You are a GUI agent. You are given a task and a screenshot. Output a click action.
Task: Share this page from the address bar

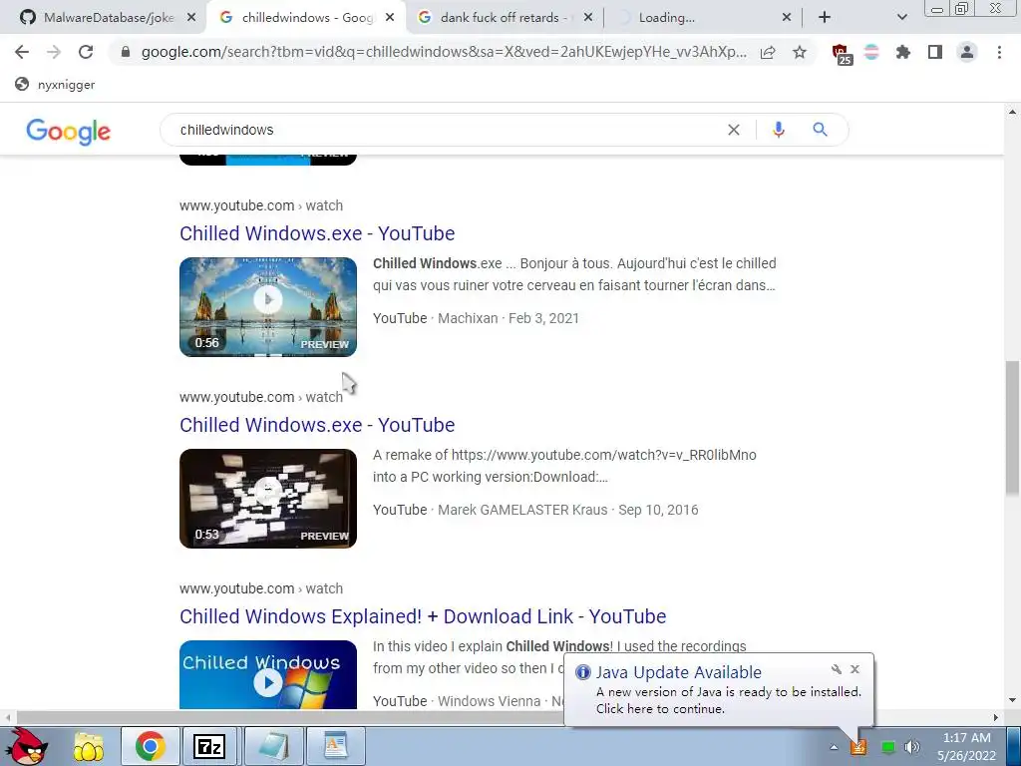[768, 52]
